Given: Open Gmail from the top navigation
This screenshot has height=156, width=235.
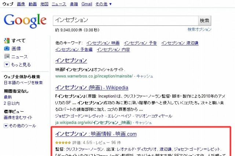Looking at the screenshot, I should [x=87, y=4].
